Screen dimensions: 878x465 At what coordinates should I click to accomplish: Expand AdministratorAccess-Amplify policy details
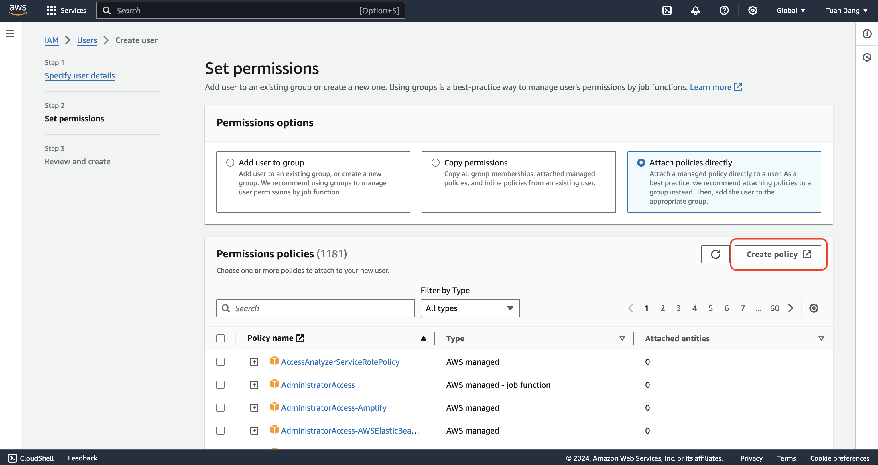pos(254,408)
